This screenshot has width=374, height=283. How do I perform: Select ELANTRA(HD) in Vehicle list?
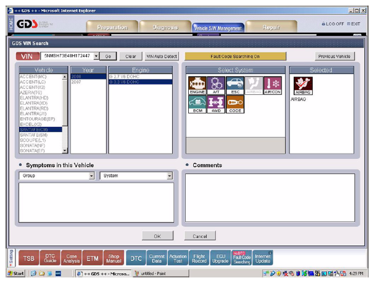coord(41,97)
